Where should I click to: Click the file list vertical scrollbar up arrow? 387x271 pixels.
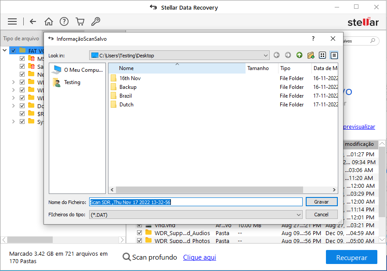382,144
